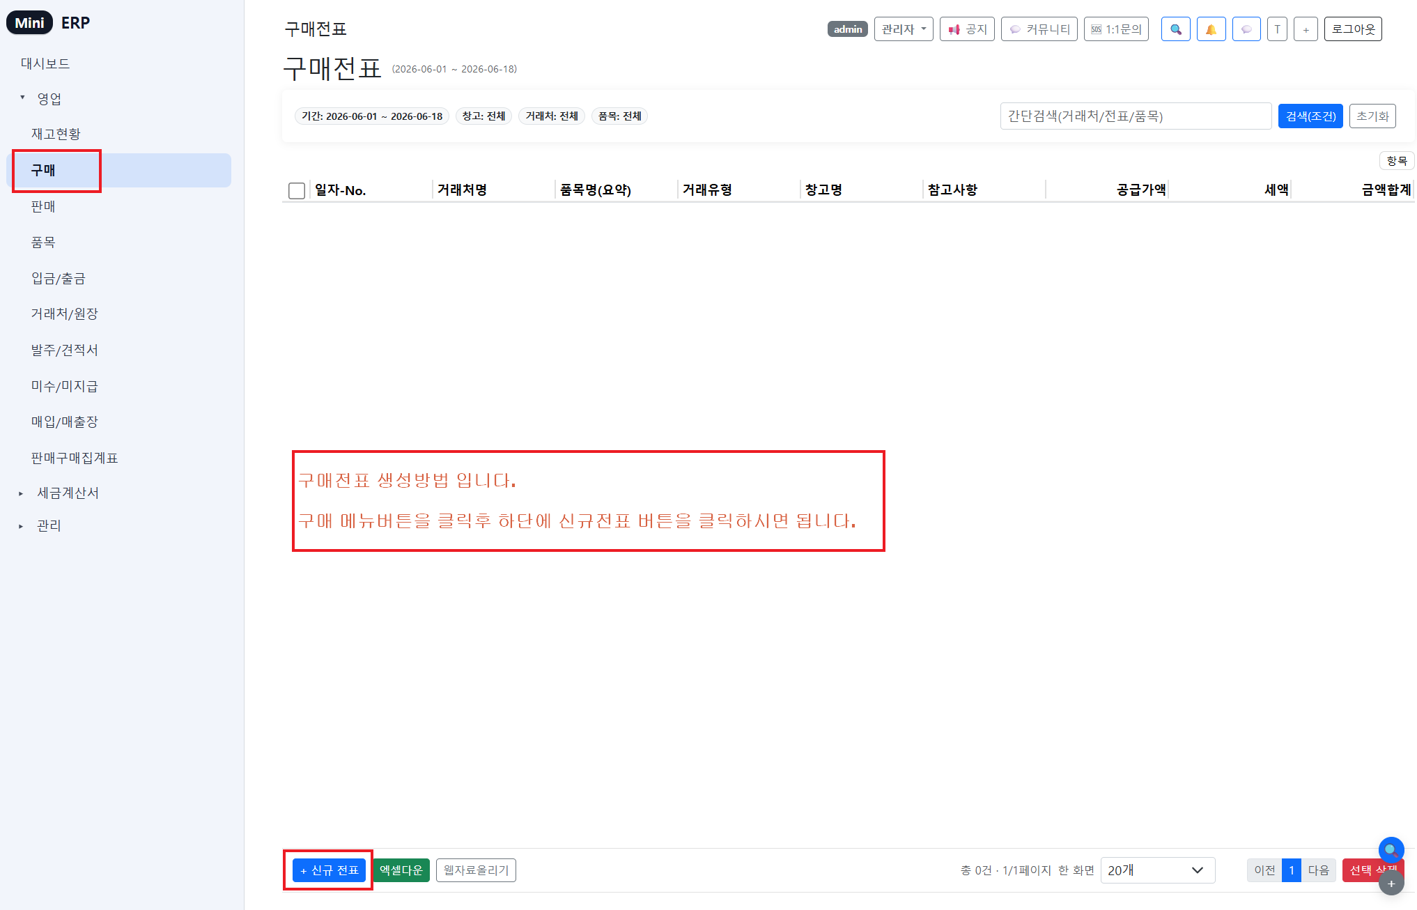Open 공지 with the megaphone icon

click(967, 29)
